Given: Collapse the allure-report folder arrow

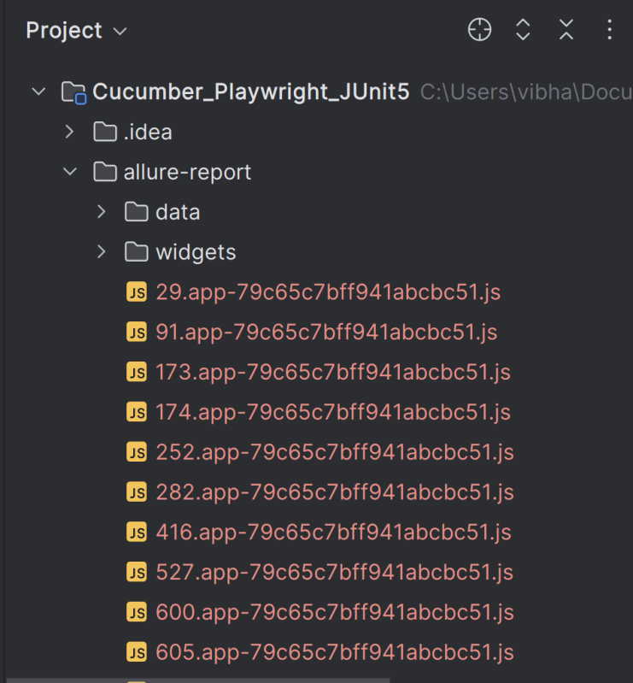Looking at the screenshot, I should [x=70, y=172].
